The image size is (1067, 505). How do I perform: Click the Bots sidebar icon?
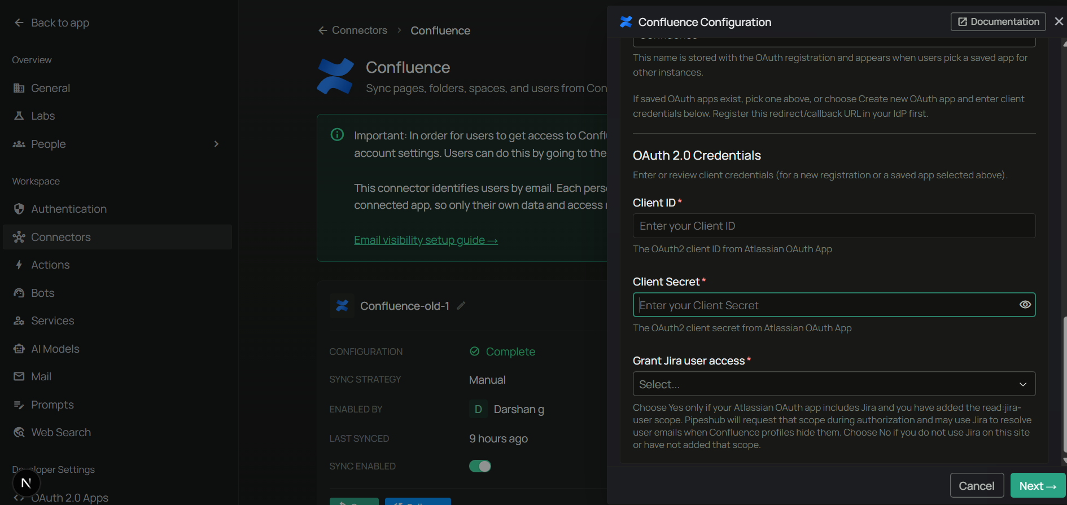tap(19, 293)
